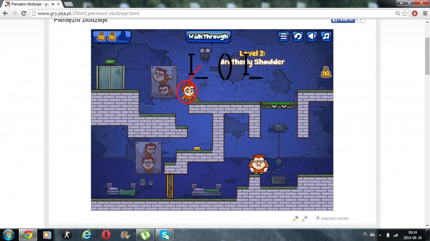
Task: Go forward in the browser
Action: coord(15,13)
